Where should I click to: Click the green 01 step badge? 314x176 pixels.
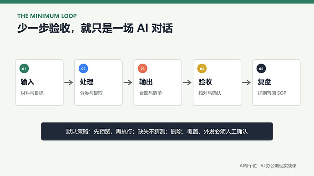[24, 68]
